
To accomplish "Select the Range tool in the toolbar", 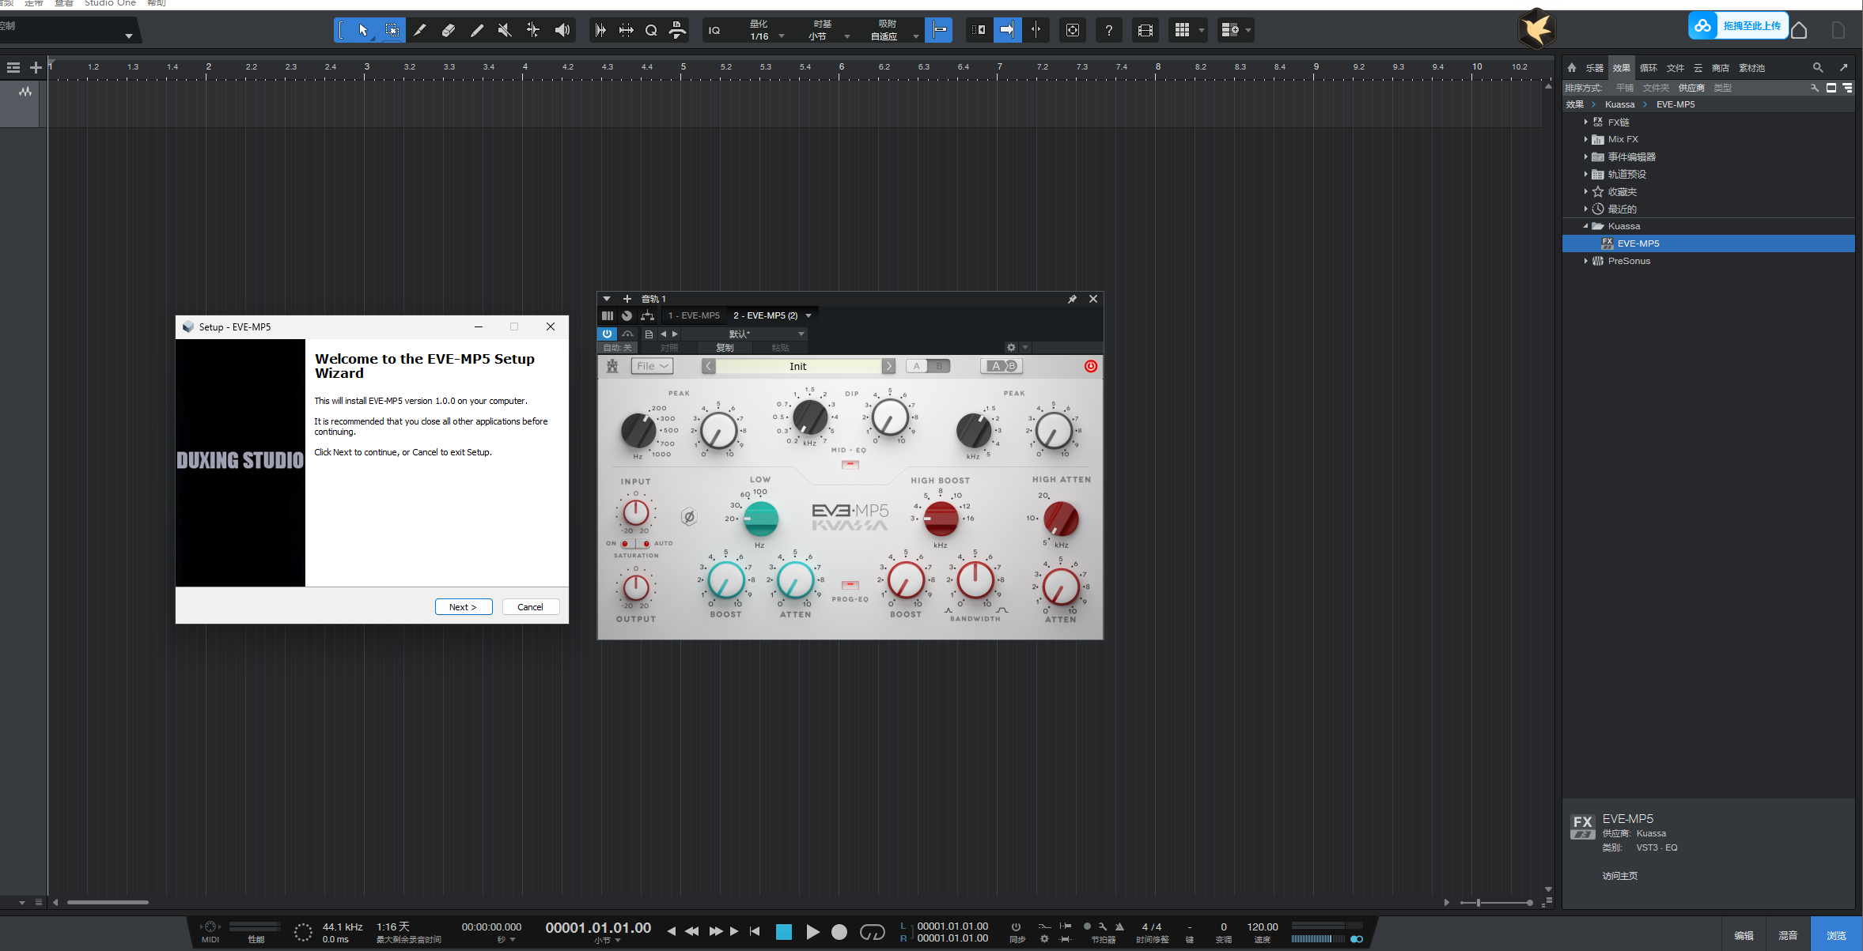I will 392,30.
